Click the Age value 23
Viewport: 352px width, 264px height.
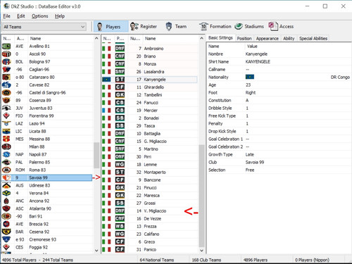(249, 85)
